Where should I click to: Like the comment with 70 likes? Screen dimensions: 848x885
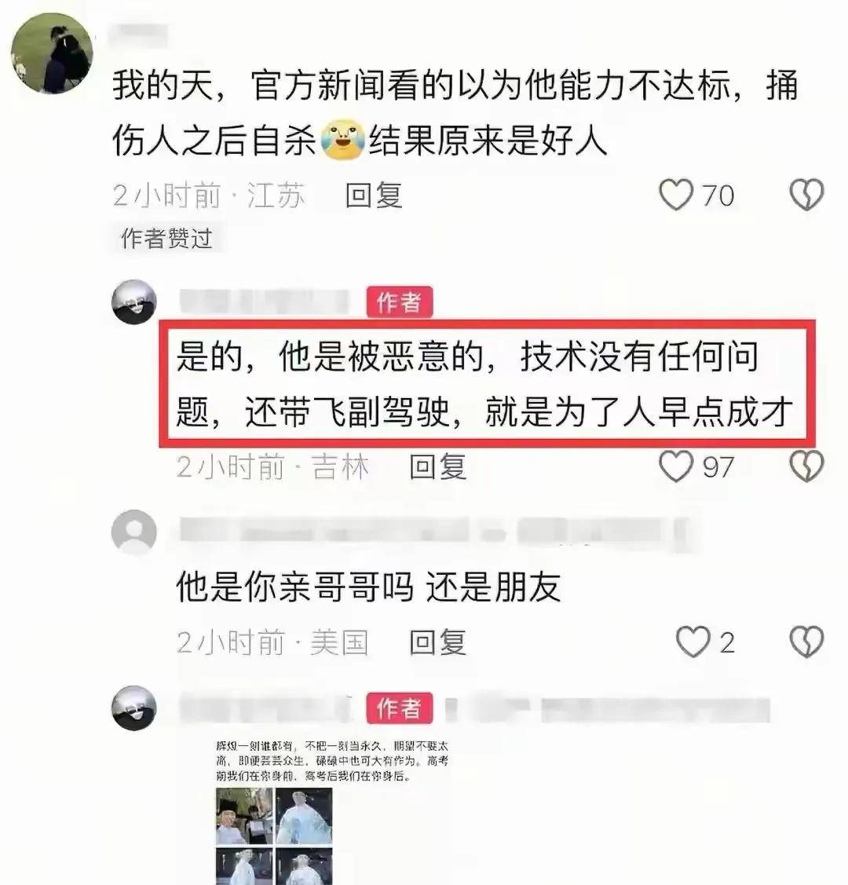675,196
